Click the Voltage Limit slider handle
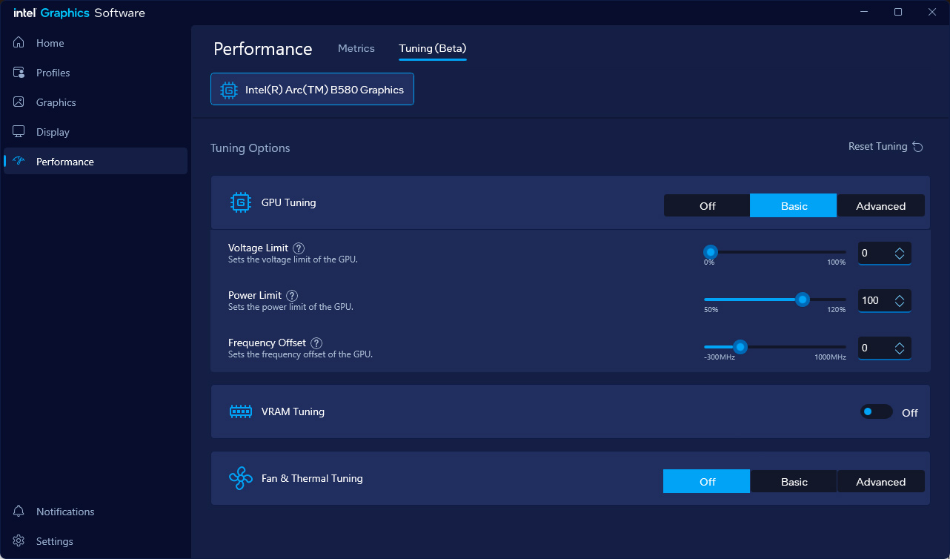The image size is (950, 559). (710, 252)
